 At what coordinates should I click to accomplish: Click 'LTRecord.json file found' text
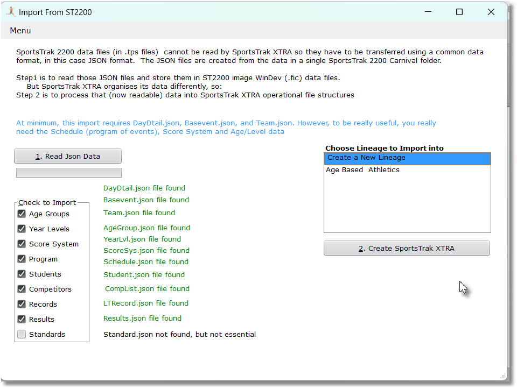point(146,303)
